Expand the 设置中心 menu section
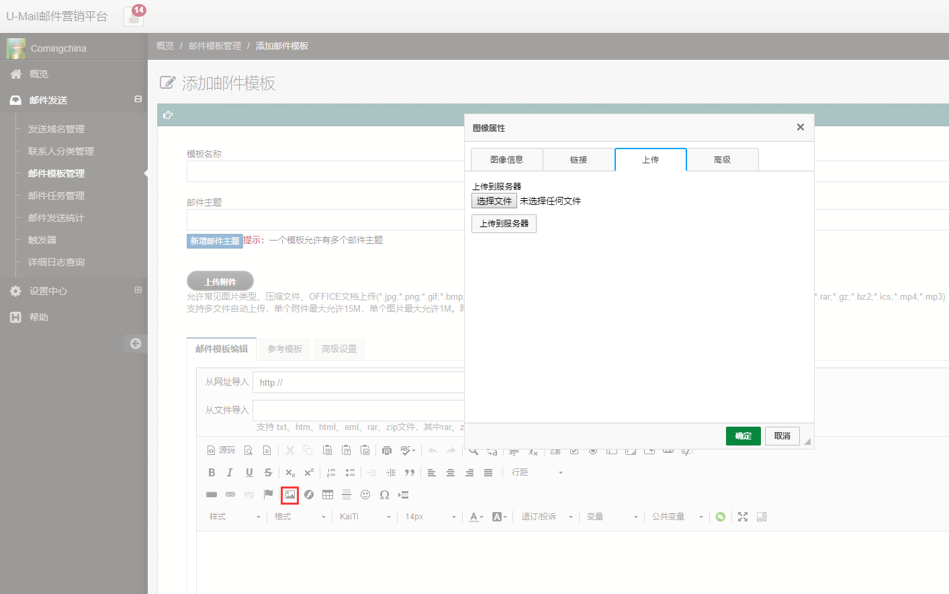The height and width of the screenshot is (594, 949). coord(138,290)
